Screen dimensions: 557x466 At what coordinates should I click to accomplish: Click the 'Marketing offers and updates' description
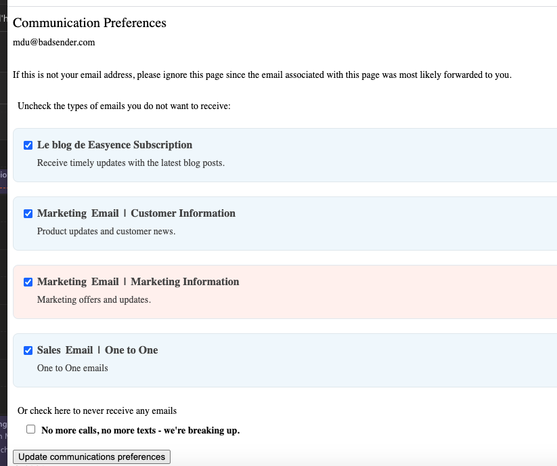(94, 299)
